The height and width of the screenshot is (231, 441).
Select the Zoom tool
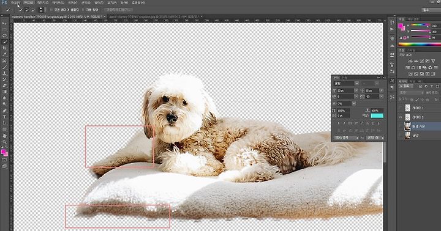point(4,142)
